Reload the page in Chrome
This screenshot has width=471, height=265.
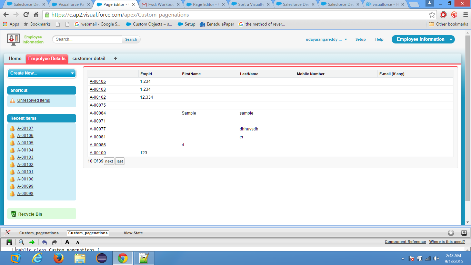pyautogui.click(x=26, y=15)
